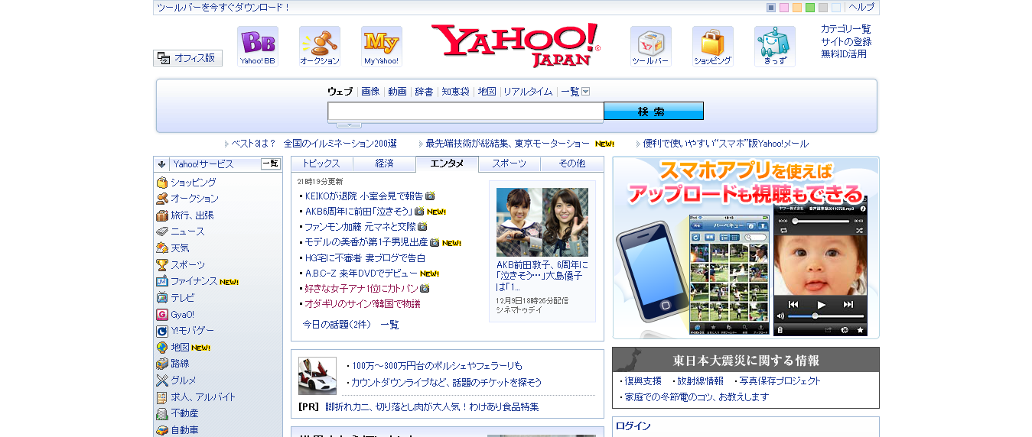Open the sports car thumbnail image
The image size is (1032, 437).
pos(317,376)
